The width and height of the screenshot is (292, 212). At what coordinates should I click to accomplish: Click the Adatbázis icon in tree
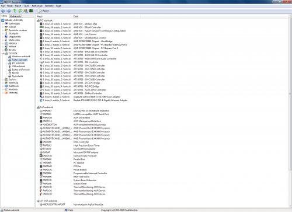(6, 89)
